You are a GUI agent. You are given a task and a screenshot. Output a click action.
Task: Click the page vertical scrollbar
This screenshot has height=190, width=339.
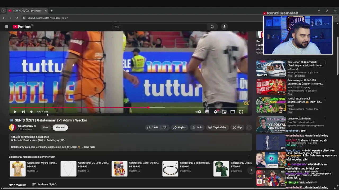337,55
